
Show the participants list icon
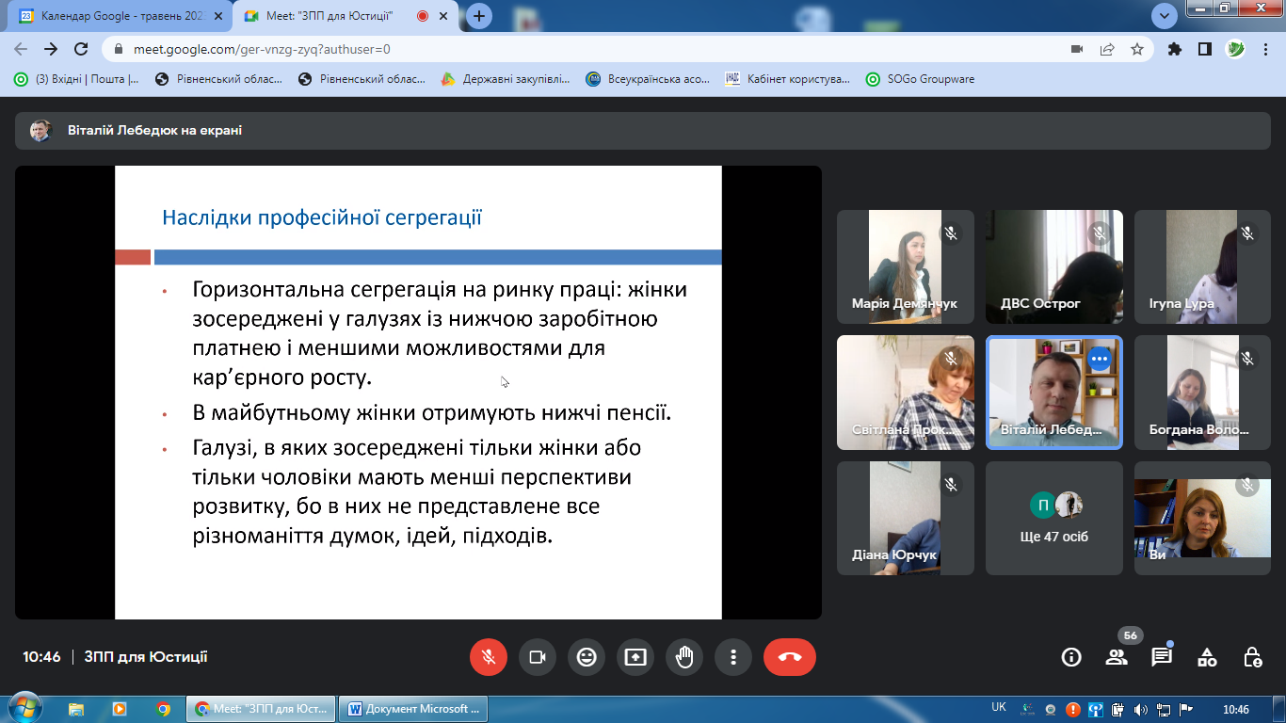1117,657
